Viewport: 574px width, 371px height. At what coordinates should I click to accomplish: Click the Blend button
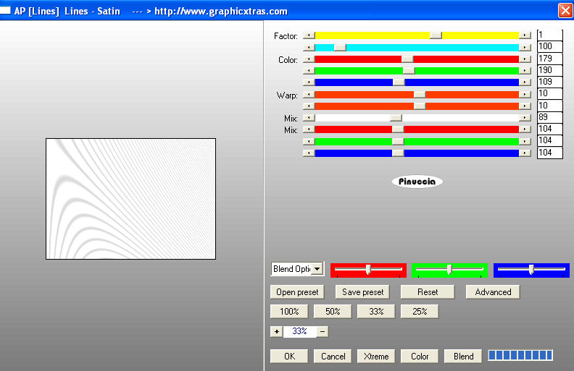[463, 357]
